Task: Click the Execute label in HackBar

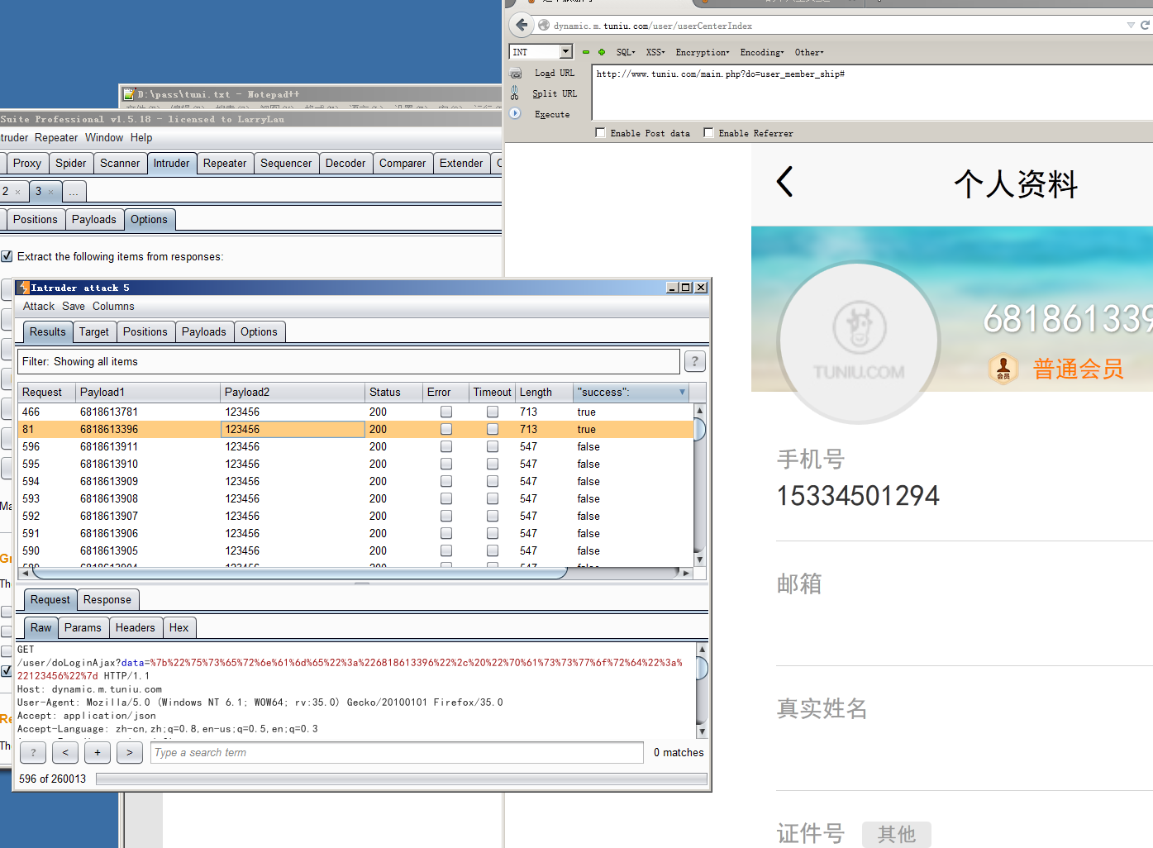Action: click(x=552, y=114)
